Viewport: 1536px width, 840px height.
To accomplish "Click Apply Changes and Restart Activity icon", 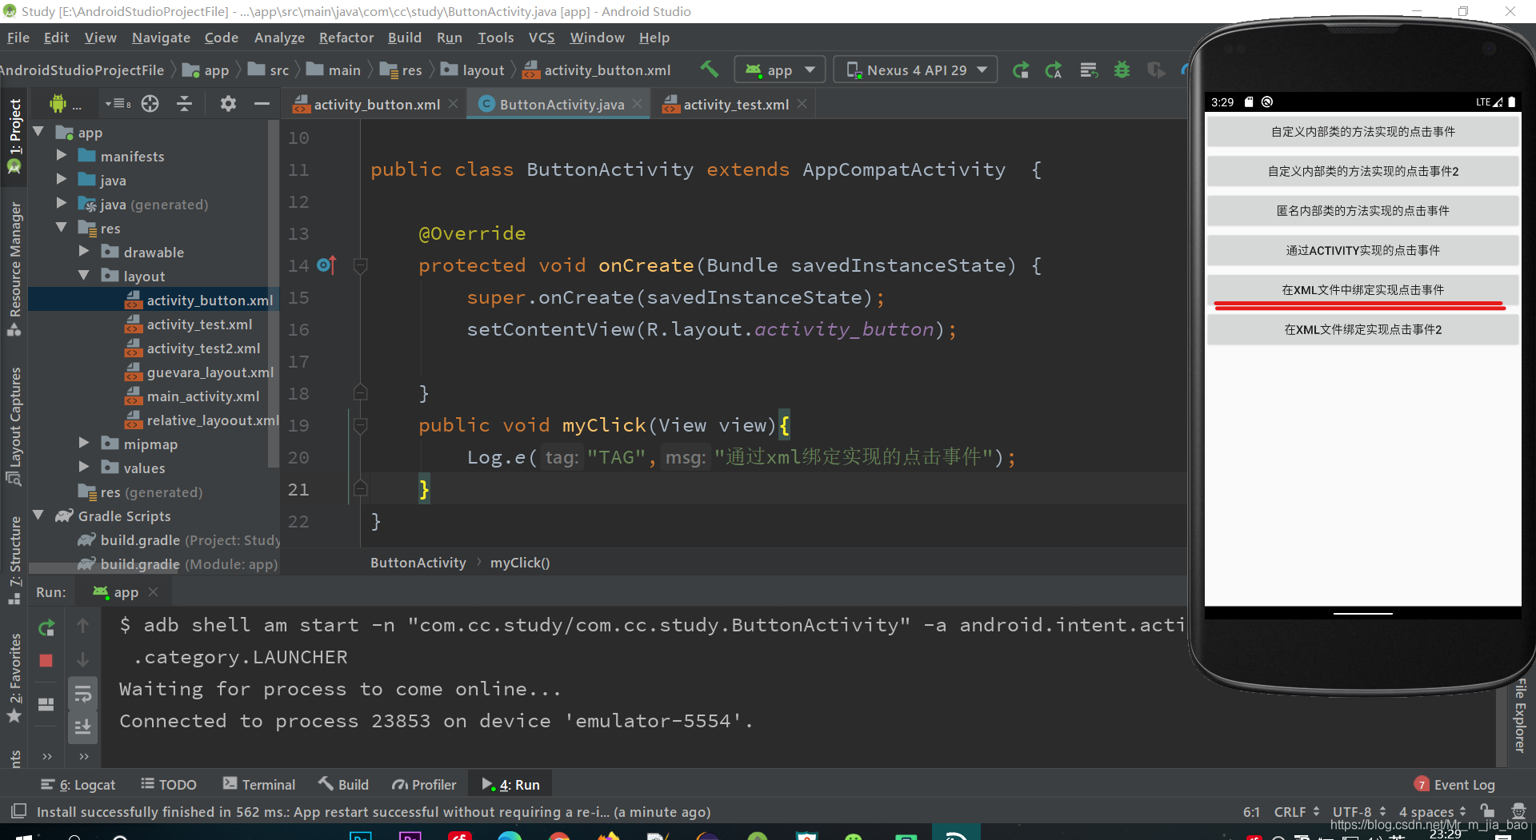I will point(1054,70).
